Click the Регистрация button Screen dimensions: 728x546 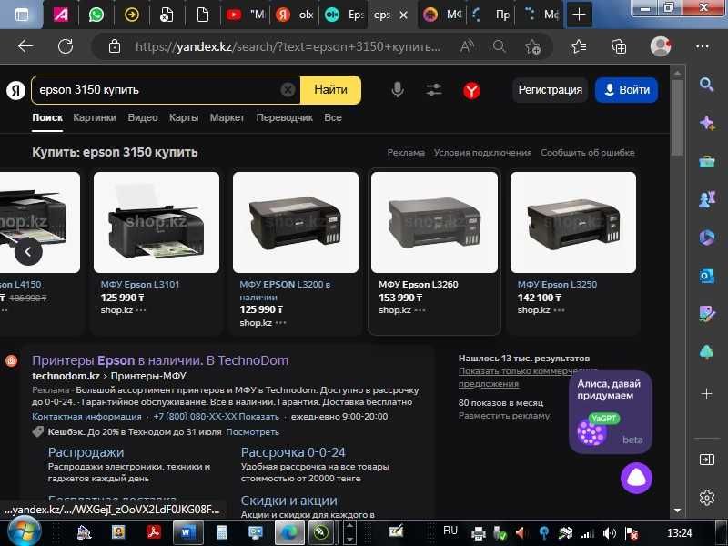(x=551, y=89)
